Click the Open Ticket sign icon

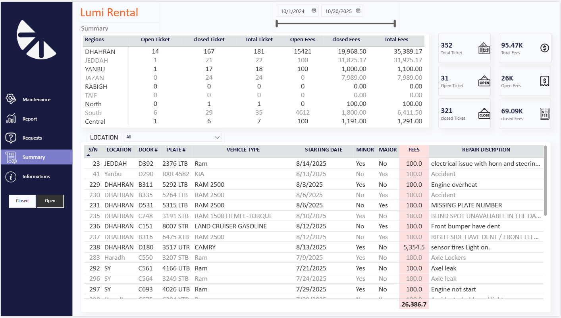[x=484, y=81]
